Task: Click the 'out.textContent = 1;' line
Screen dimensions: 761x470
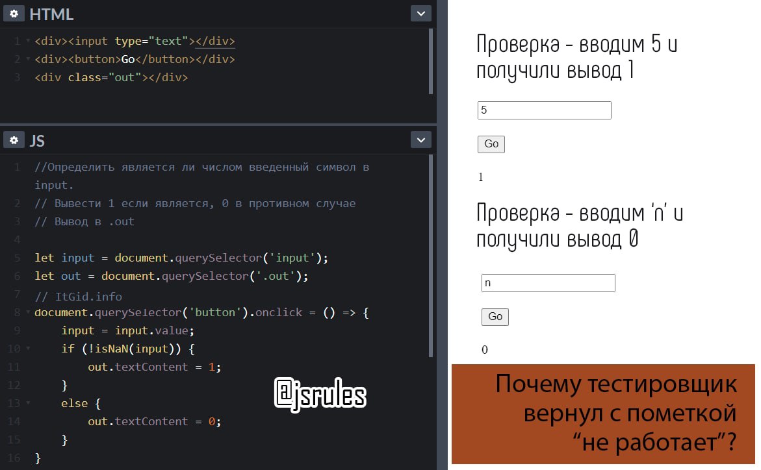Action: tap(154, 367)
